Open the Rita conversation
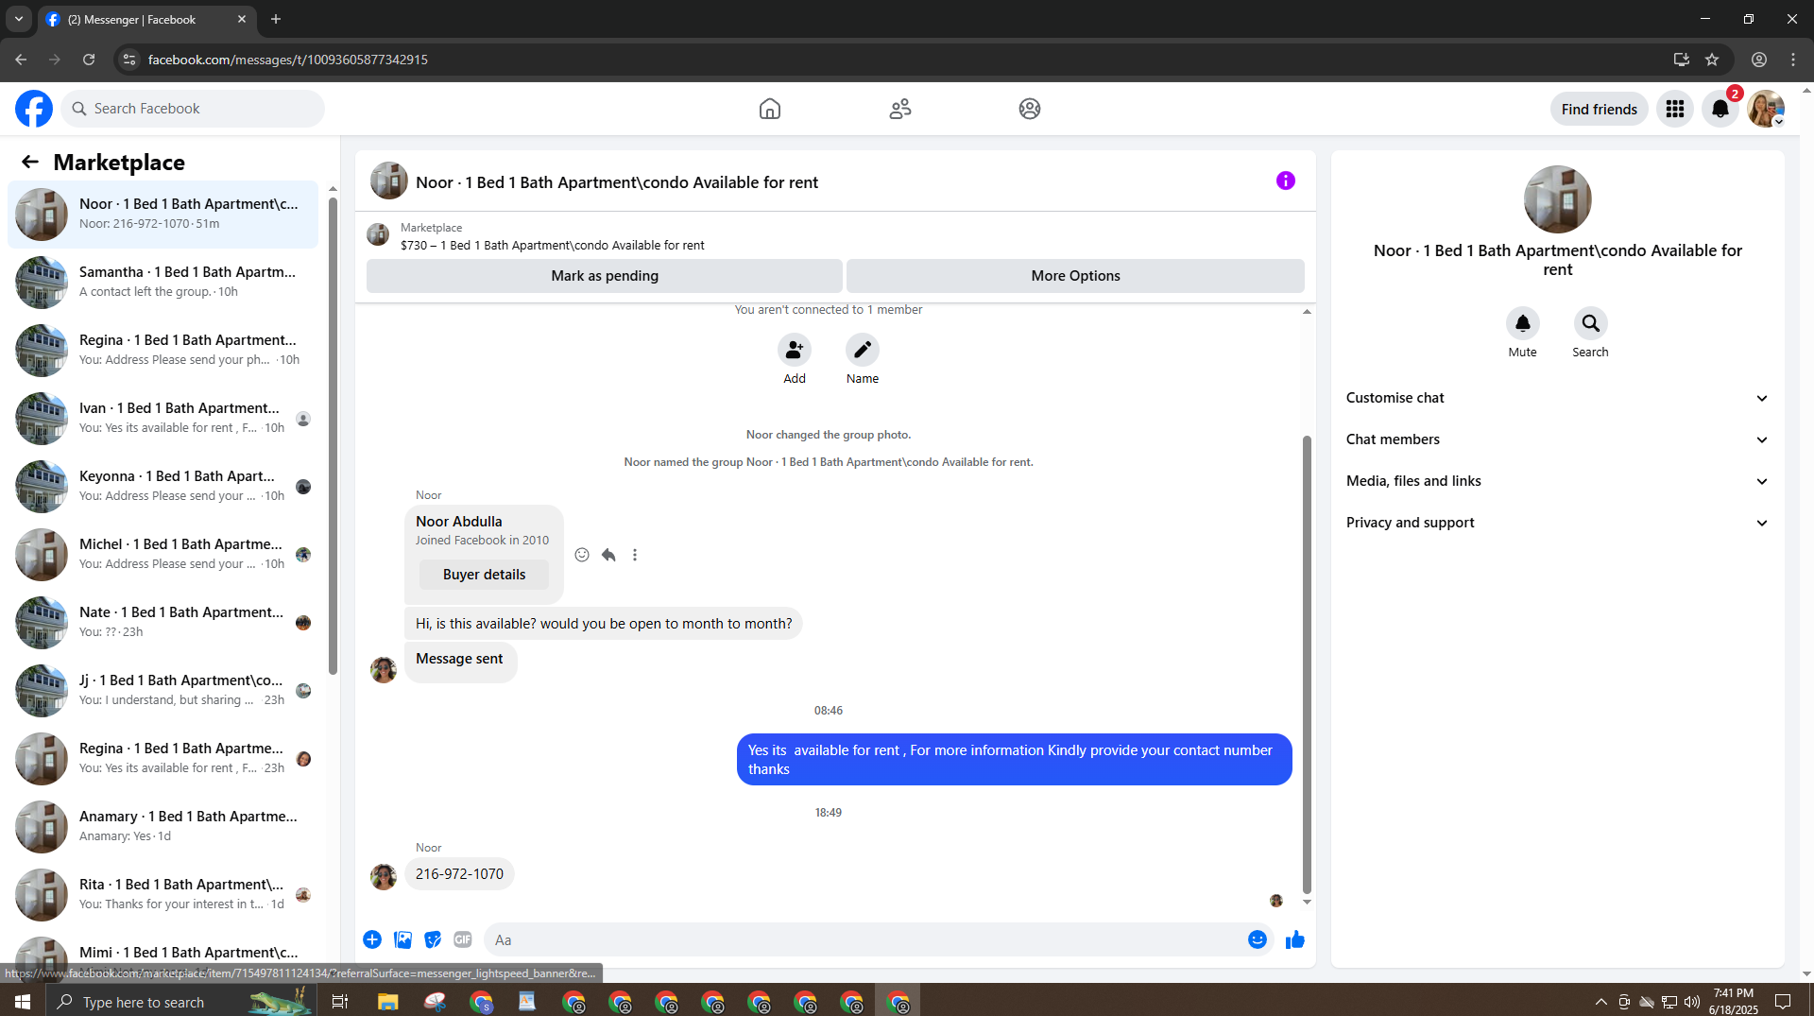This screenshot has width=1814, height=1016. tap(163, 894)
